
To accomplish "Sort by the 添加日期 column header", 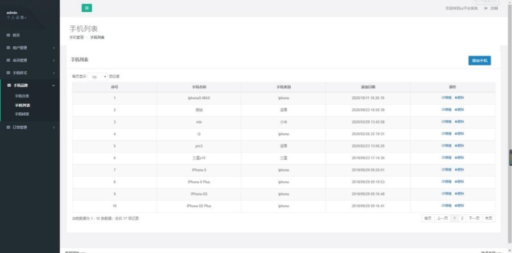I will pyautogui.click(x=368, y=87).
